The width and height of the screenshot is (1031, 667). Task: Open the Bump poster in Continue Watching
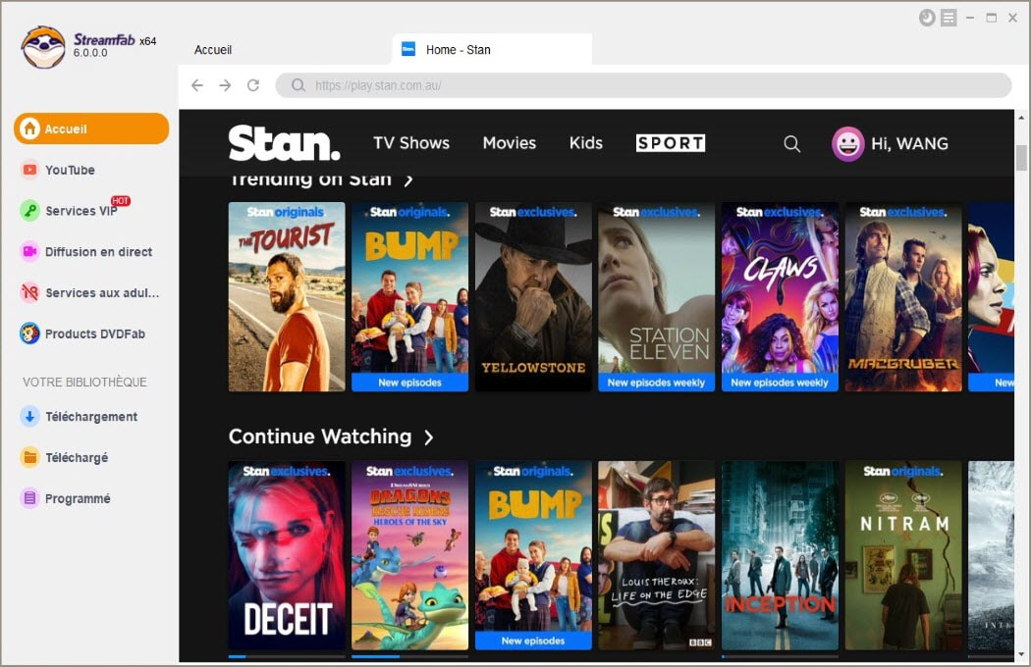(533, 555)
